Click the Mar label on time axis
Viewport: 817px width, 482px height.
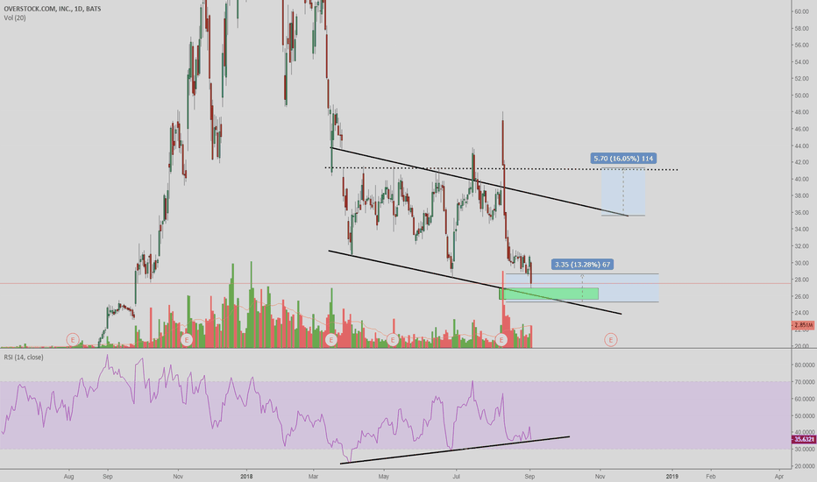coord(313,476)
